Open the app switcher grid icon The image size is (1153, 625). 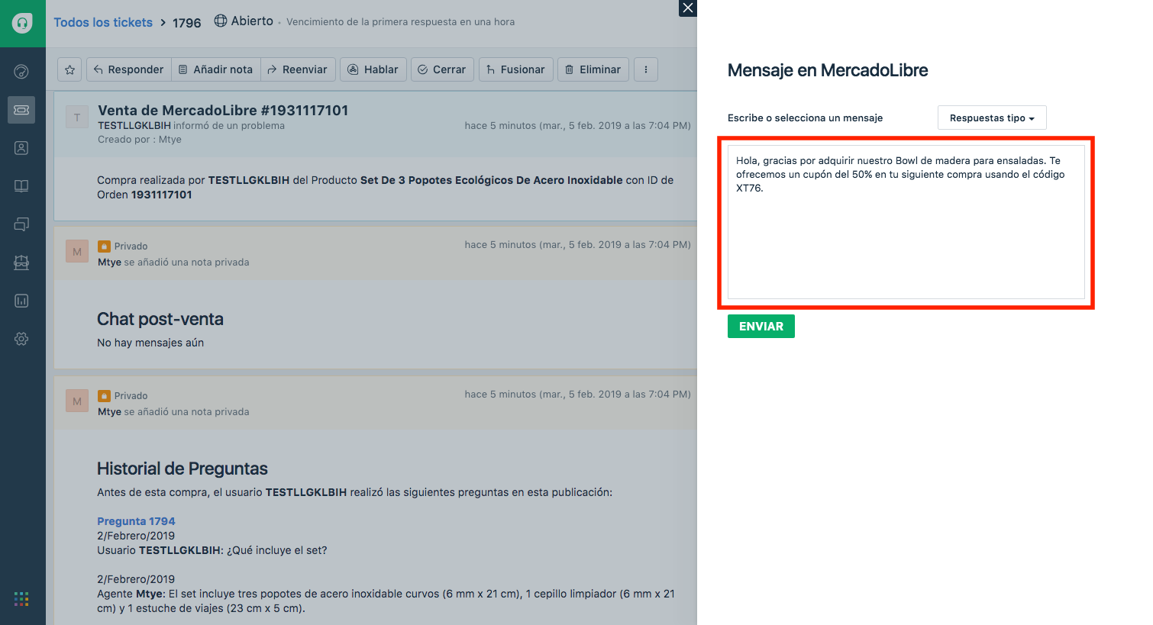(21, 599)
